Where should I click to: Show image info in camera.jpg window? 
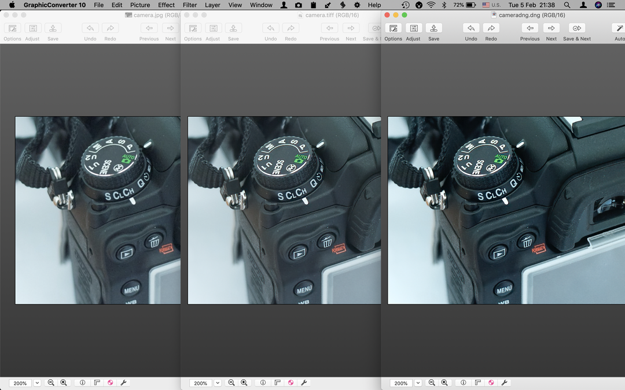[83, 382]
